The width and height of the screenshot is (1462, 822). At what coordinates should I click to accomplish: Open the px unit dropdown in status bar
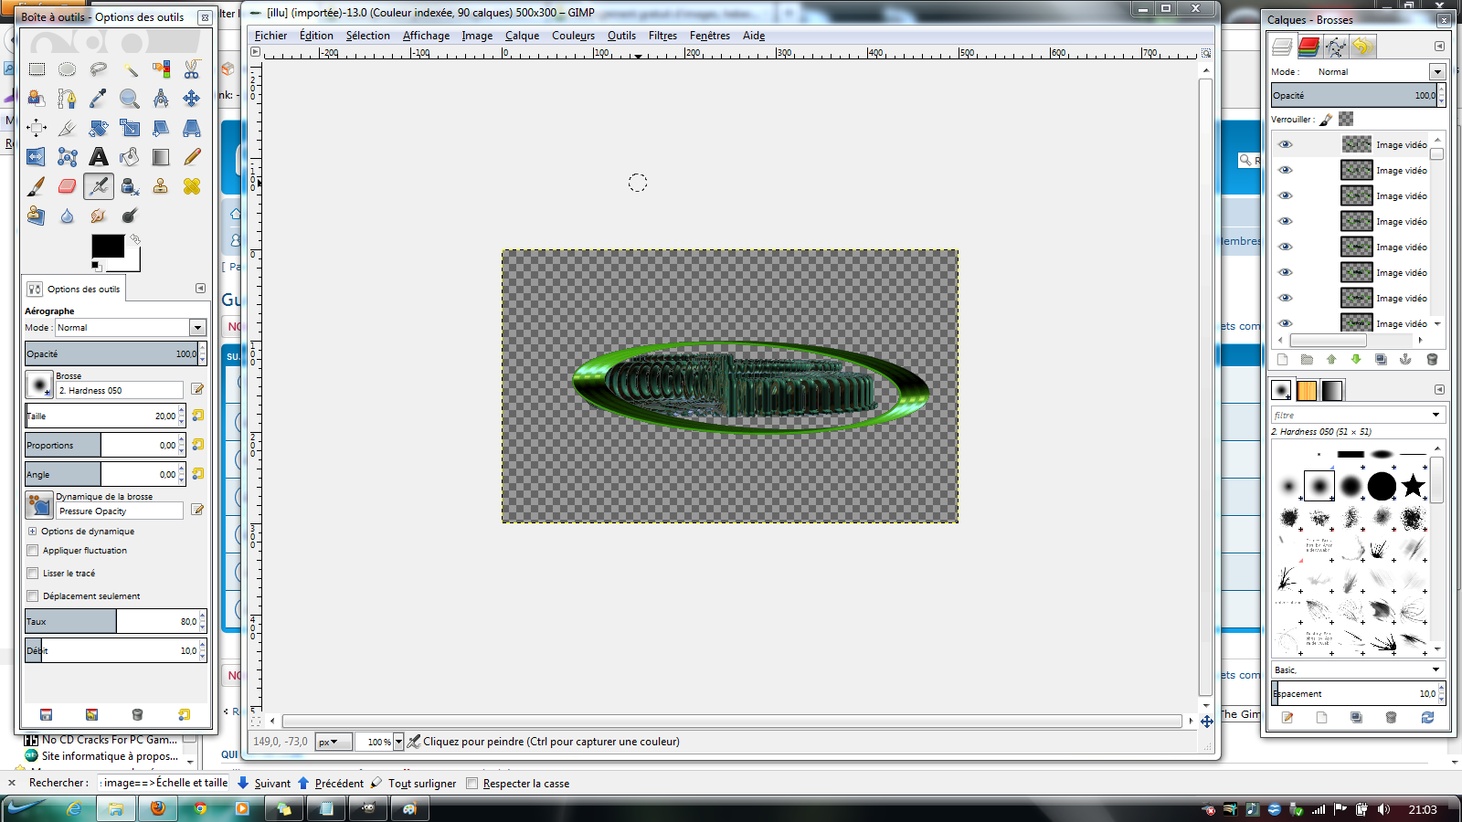[334, 742]
